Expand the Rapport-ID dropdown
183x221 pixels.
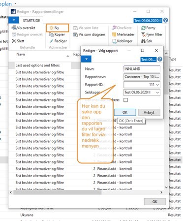tap(157, 85)
